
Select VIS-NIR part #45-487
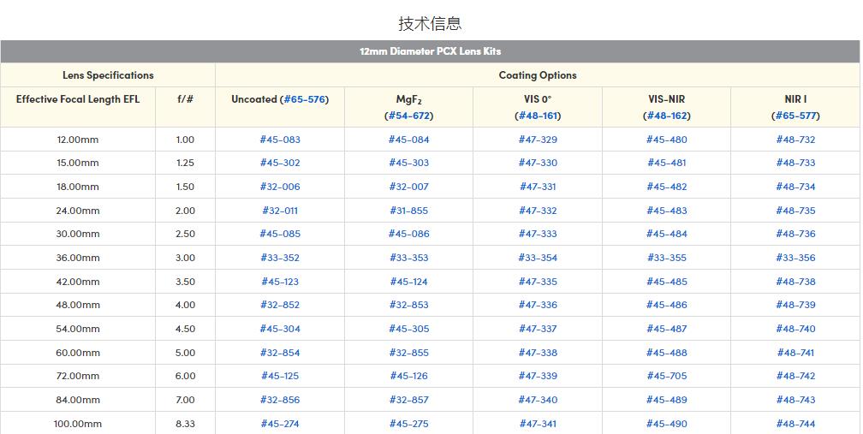(x=666, y=329)
